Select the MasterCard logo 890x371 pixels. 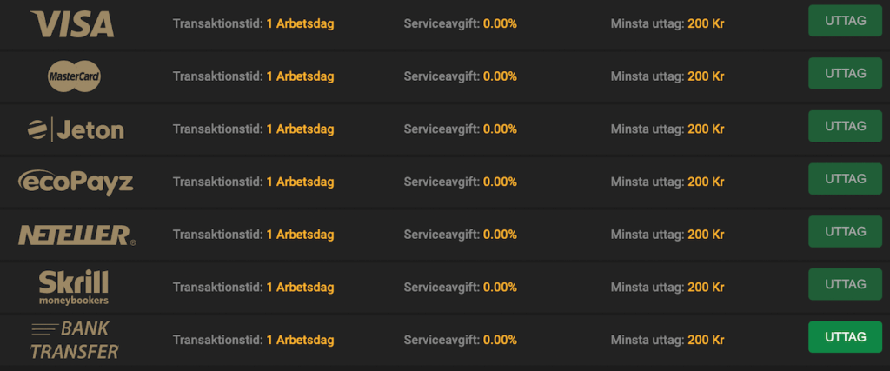pyautogui.click(x=75, y=76)
